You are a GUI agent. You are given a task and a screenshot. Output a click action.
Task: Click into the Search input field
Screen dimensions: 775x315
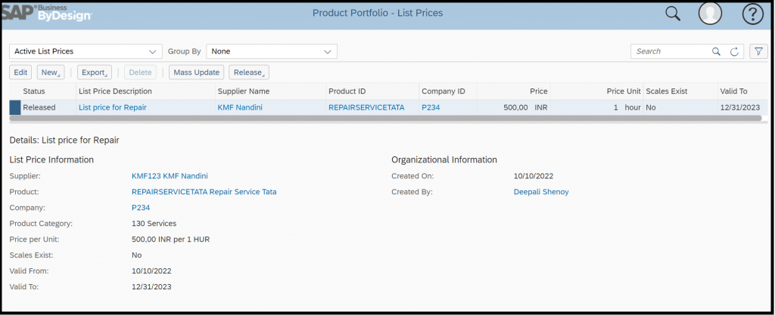[671, 51]
